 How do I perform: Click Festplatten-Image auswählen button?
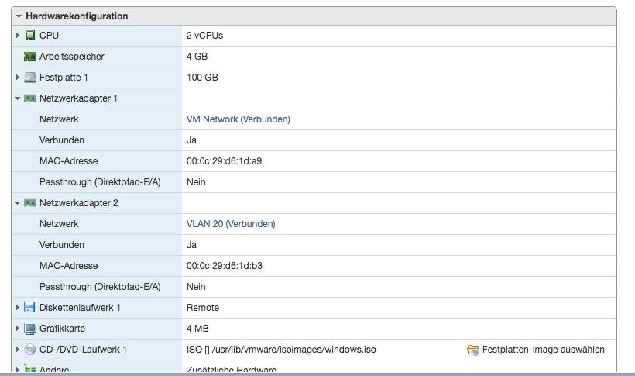(543, 350)
